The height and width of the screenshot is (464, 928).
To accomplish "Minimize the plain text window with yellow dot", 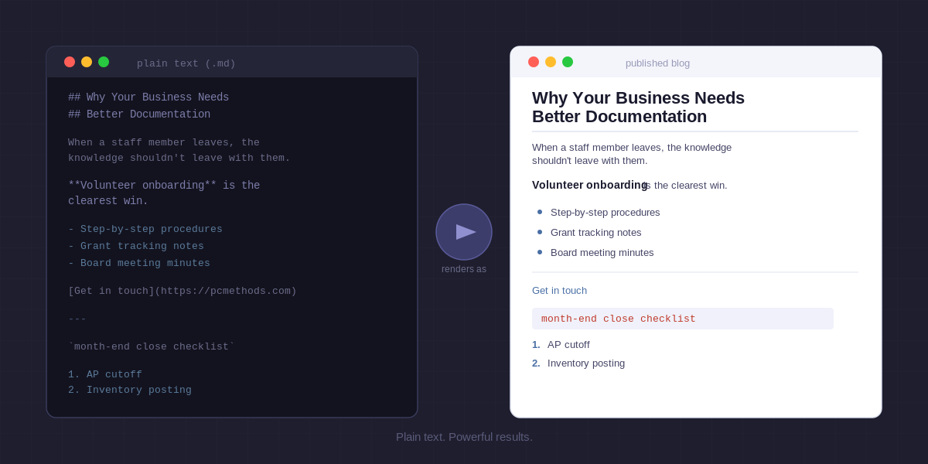I will tap(87, 62).
